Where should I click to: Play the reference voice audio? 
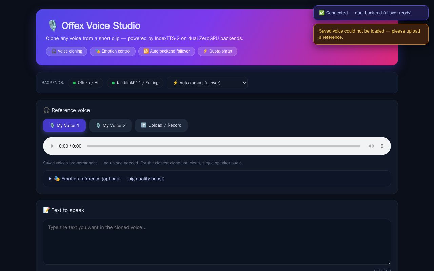[52, 146]
